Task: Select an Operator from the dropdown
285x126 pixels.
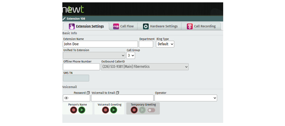Action: pos(186,98)
